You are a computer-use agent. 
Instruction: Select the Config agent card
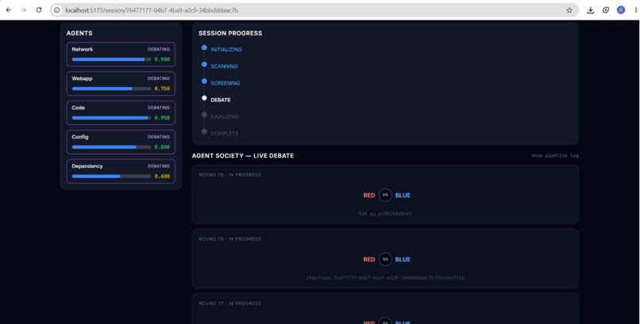(121, 142)
